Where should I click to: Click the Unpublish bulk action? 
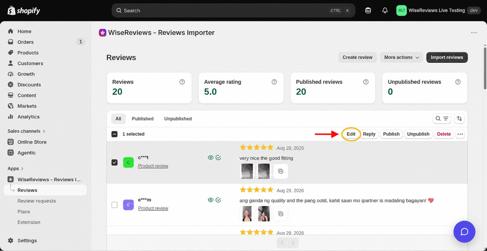tap(418, 134)
